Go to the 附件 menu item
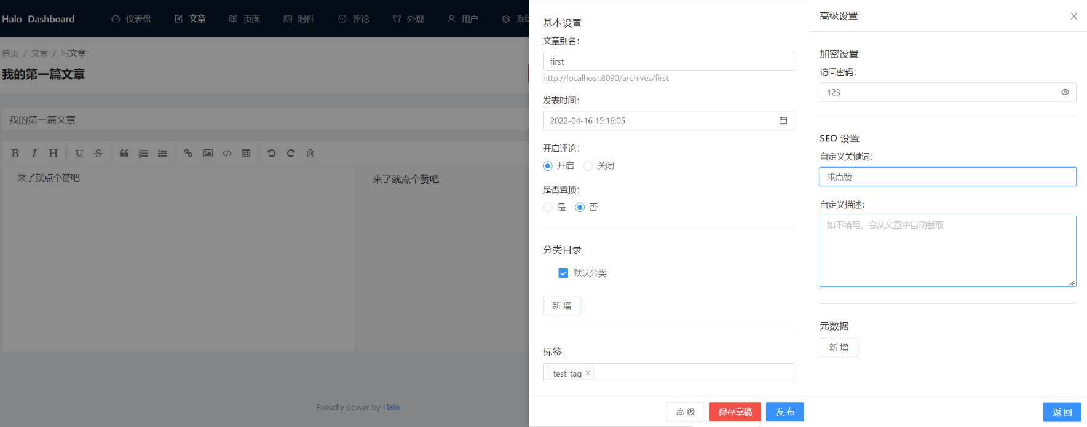The width and height of the screenshot is (1087, 427). [299, 19]
